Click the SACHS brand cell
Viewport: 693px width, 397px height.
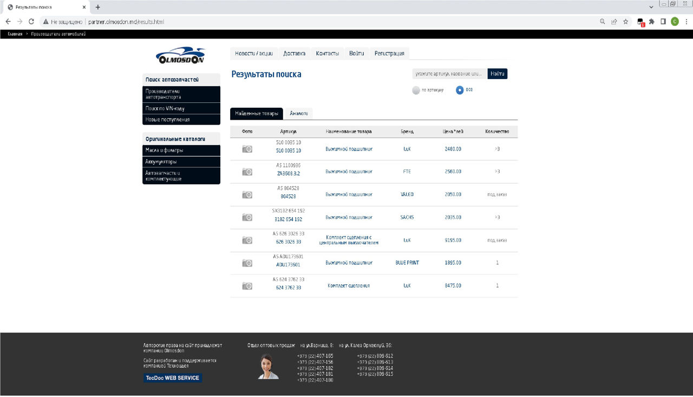pos(407,217)
